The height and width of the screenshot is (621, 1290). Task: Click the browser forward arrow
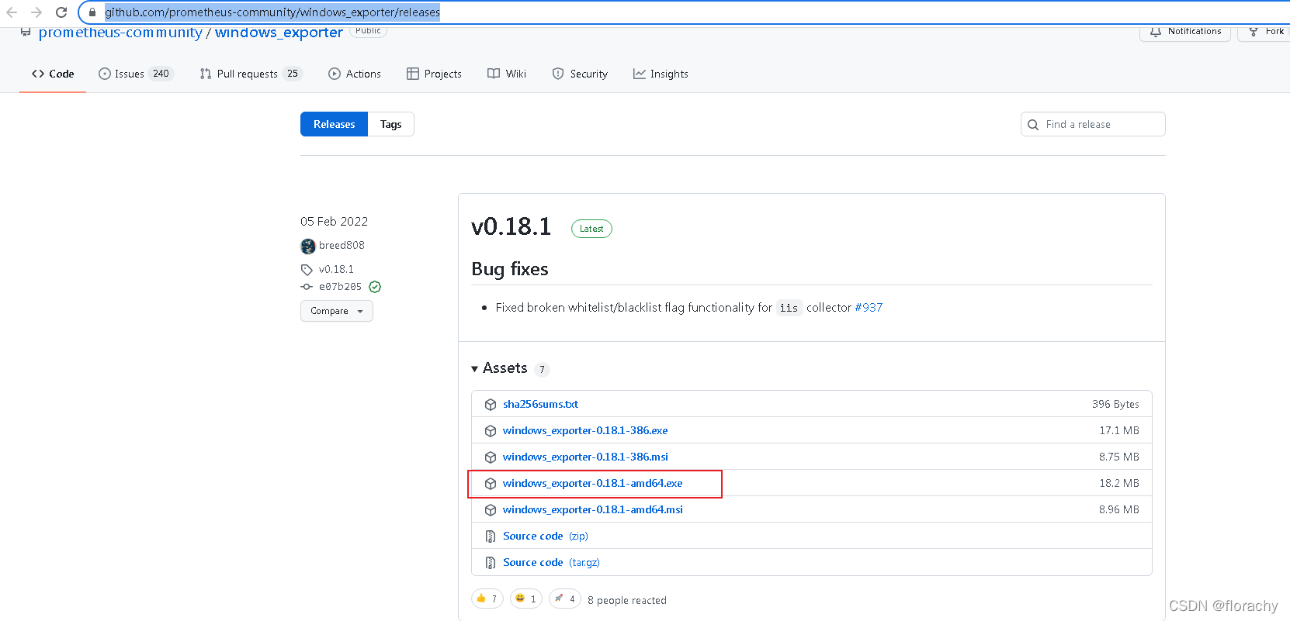[x=36, y=12]
